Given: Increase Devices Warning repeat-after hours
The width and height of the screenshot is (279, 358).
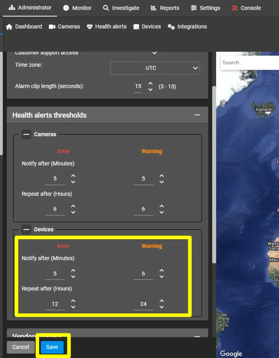Looking at the screenshot, I should click(x=162, y=301).
